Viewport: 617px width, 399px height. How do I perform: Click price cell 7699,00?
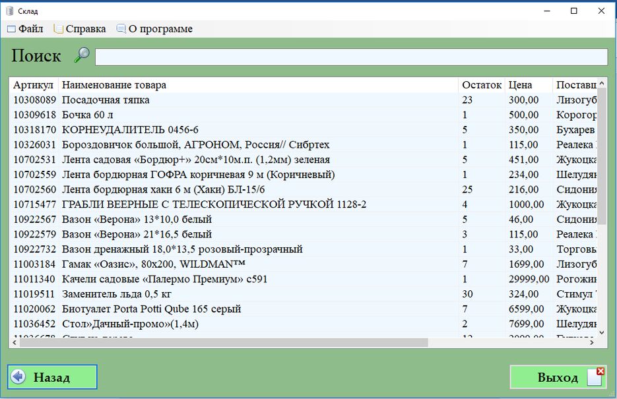tap(527, 324)
